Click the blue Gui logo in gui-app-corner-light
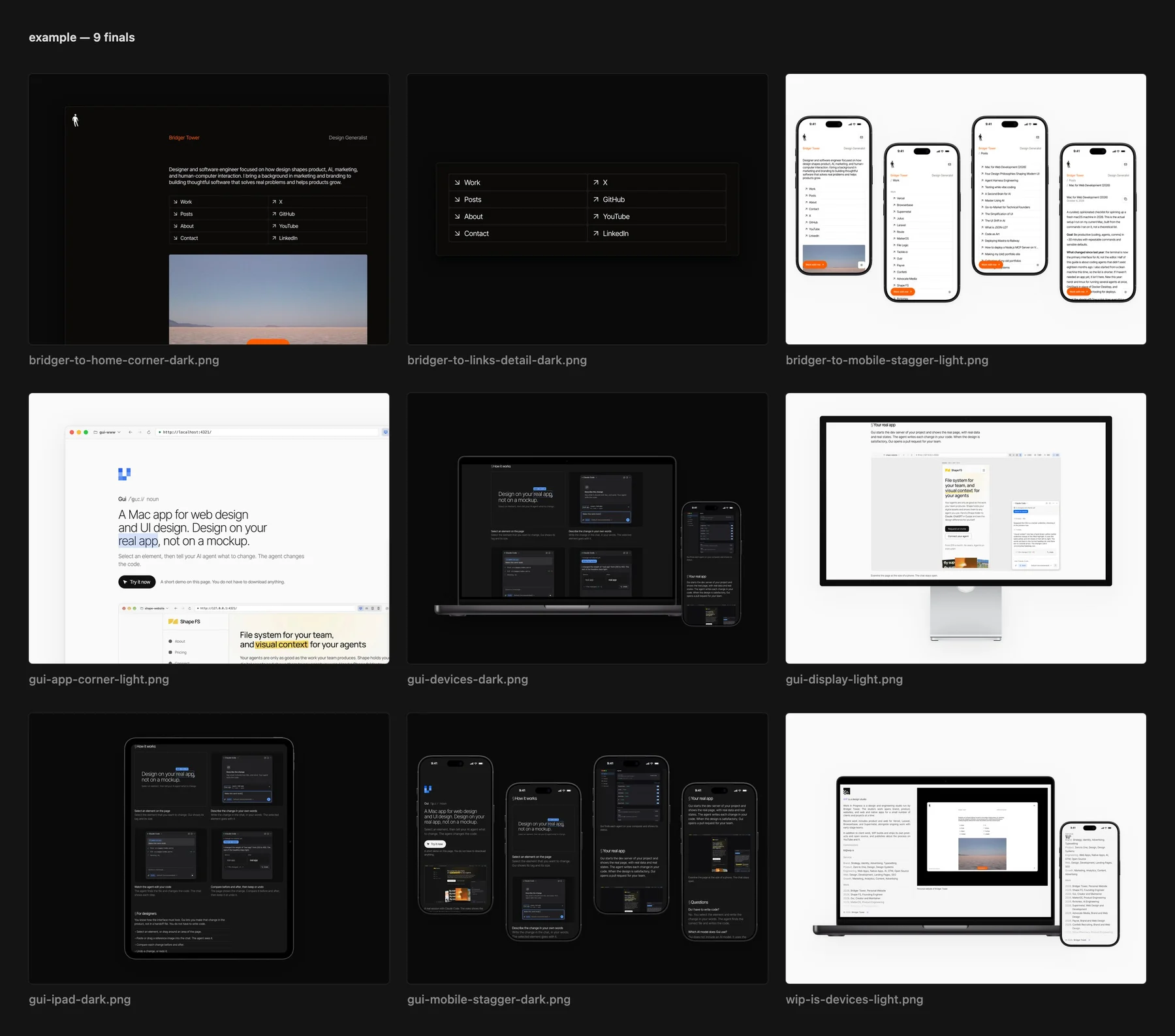1175x1036 pixels. coord(124,474)
